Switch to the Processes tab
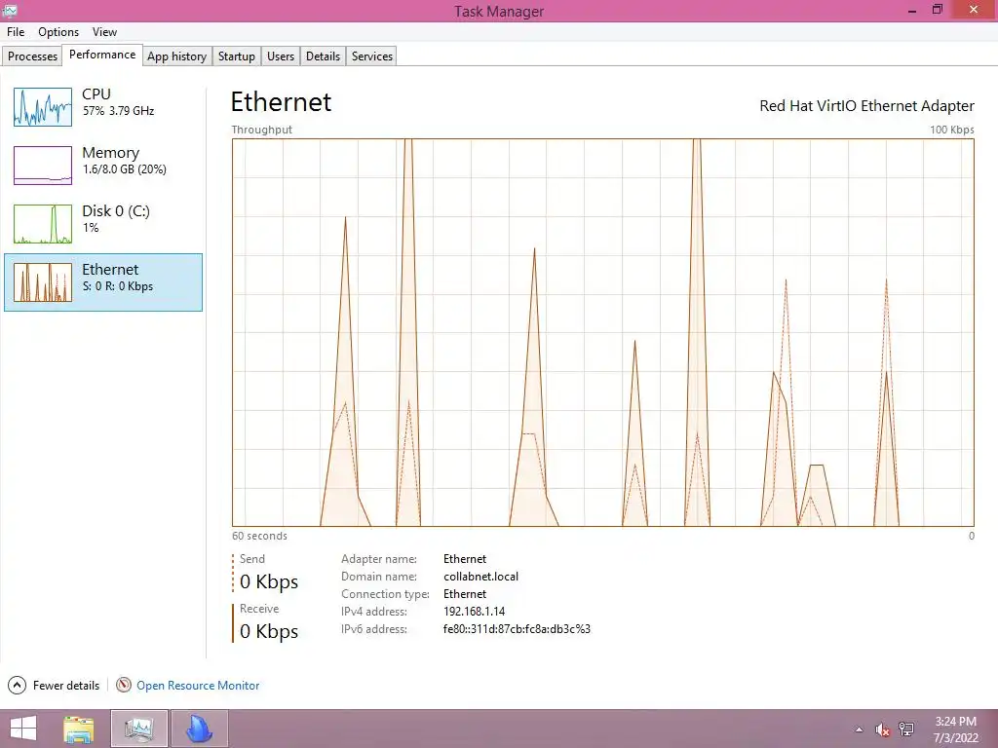Screen dimensions: 998x748 [x=32, y=56]
